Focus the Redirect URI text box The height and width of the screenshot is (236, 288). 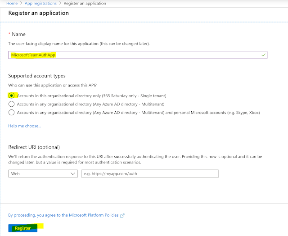pyautogui.click(x=149, y=173)
